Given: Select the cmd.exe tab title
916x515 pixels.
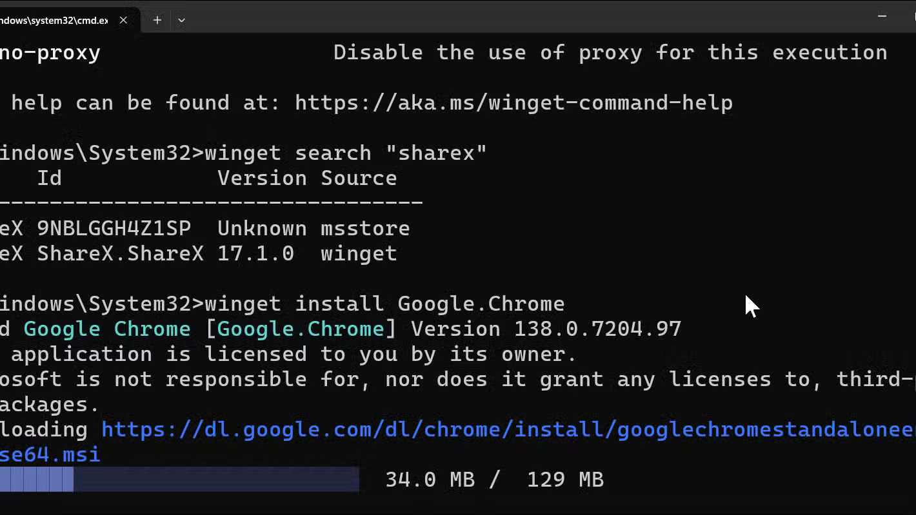Looking at the screenshot, I should tap(54, 20).
